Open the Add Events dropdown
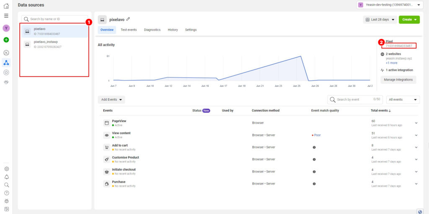The width and height of the screenshot is (429, 214). click(111, 99)
